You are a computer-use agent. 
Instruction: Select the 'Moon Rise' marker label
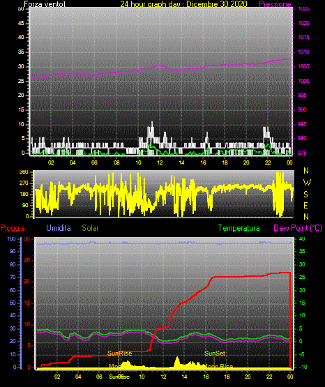[x=218, y=367]
